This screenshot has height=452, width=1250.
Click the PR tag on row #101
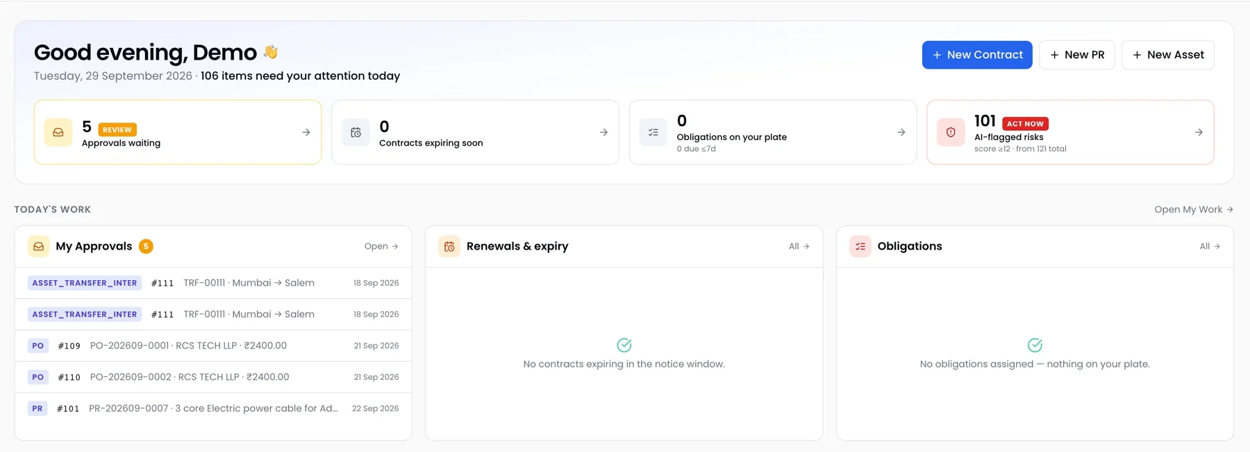(x=37, y=408)
